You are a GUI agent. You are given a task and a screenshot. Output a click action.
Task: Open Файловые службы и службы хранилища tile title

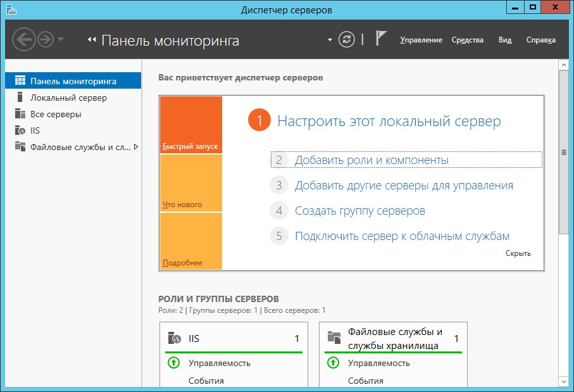pos(395,339)
